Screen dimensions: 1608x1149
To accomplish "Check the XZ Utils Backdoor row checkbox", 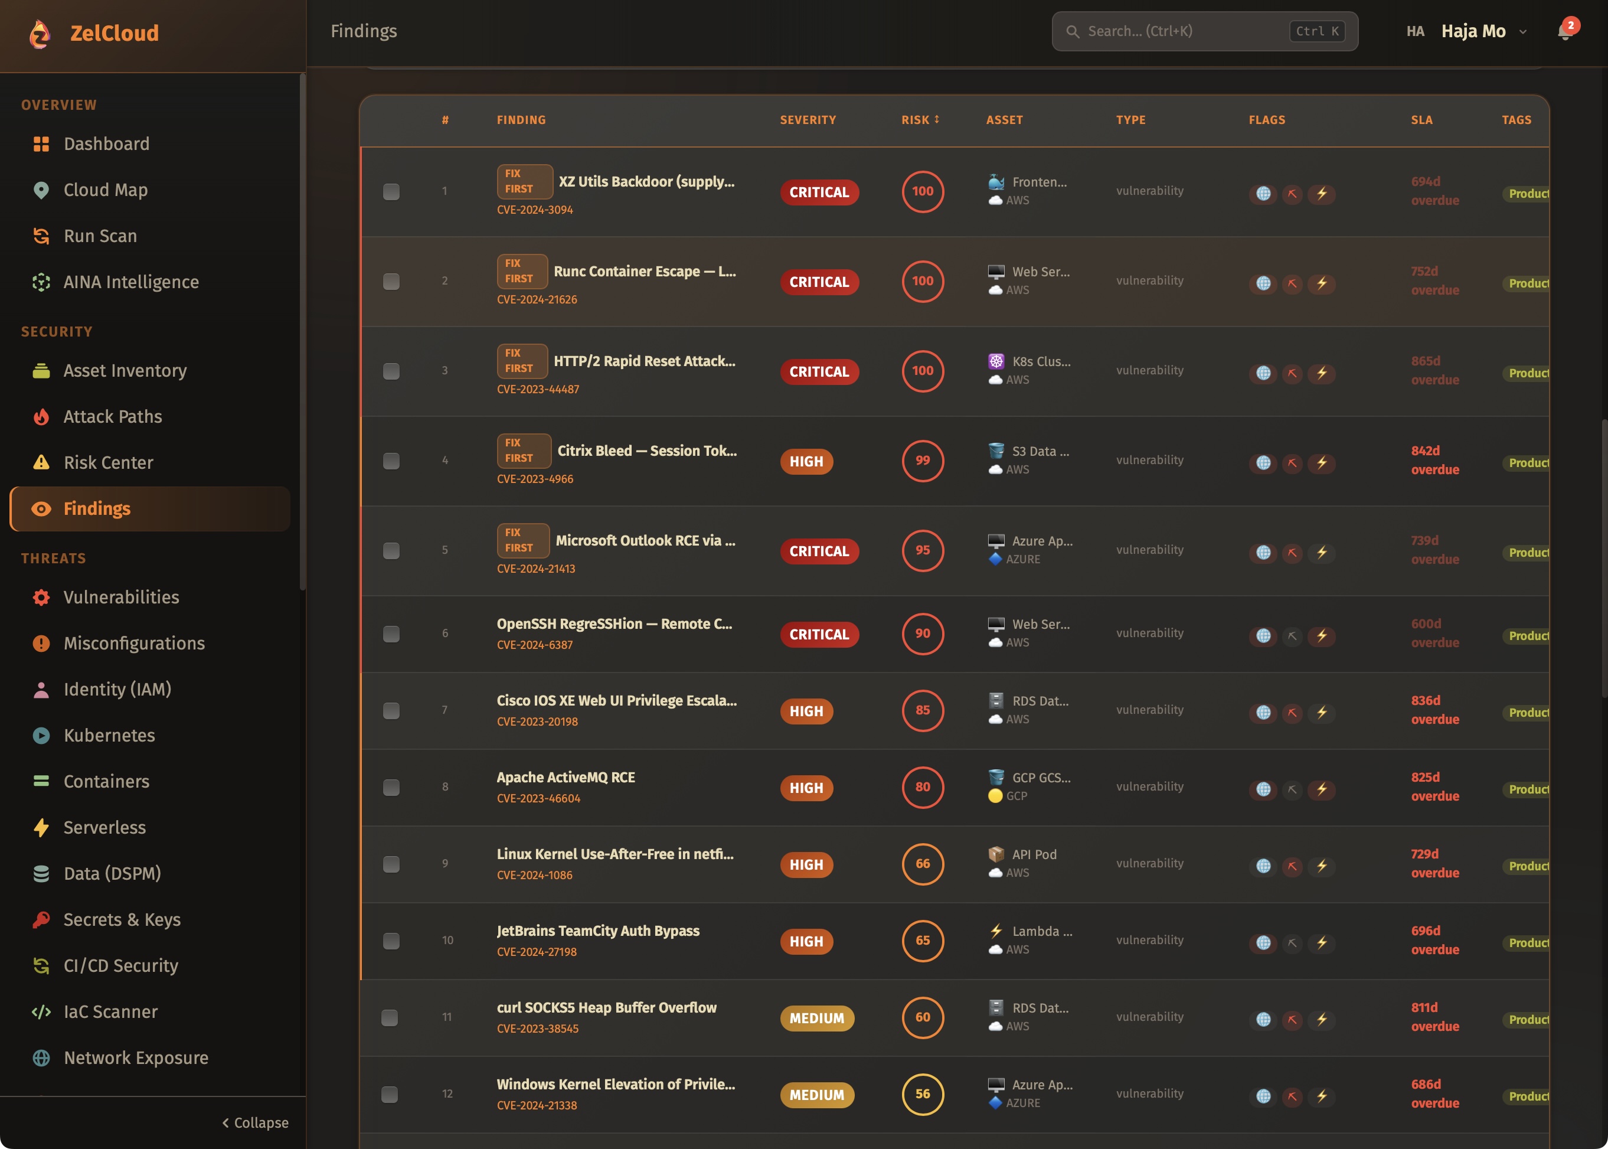I will tap(391, 192).
